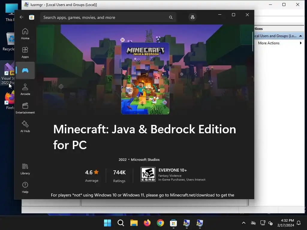Show hidden icons in system tray
The width and height of the screenshot is (307, 230).
click(x=244, y=223)
